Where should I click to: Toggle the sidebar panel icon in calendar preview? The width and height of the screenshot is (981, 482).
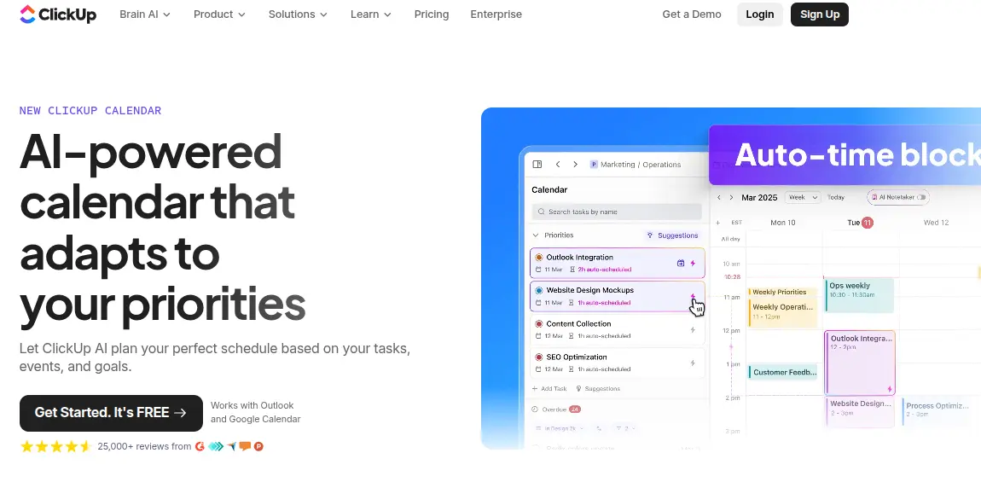pyautogui.click(x=537, y=164)
